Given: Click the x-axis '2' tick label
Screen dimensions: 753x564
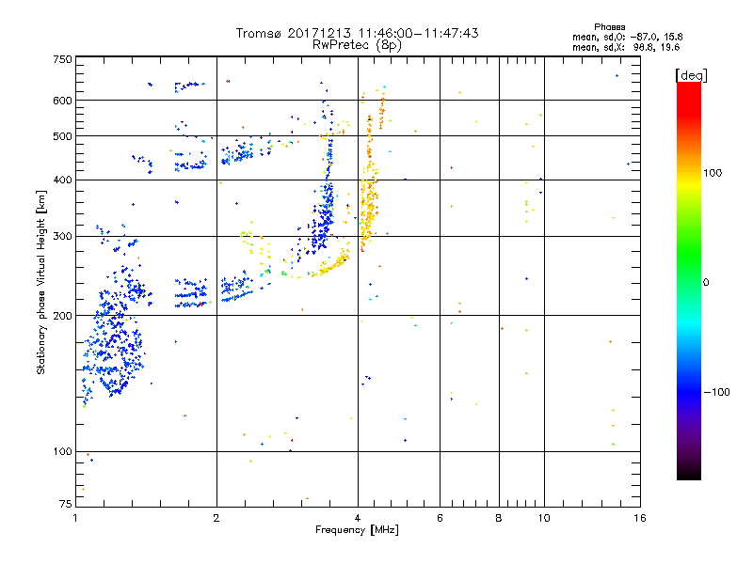Looking at the screenshot, I should click(x=216, y=518).
